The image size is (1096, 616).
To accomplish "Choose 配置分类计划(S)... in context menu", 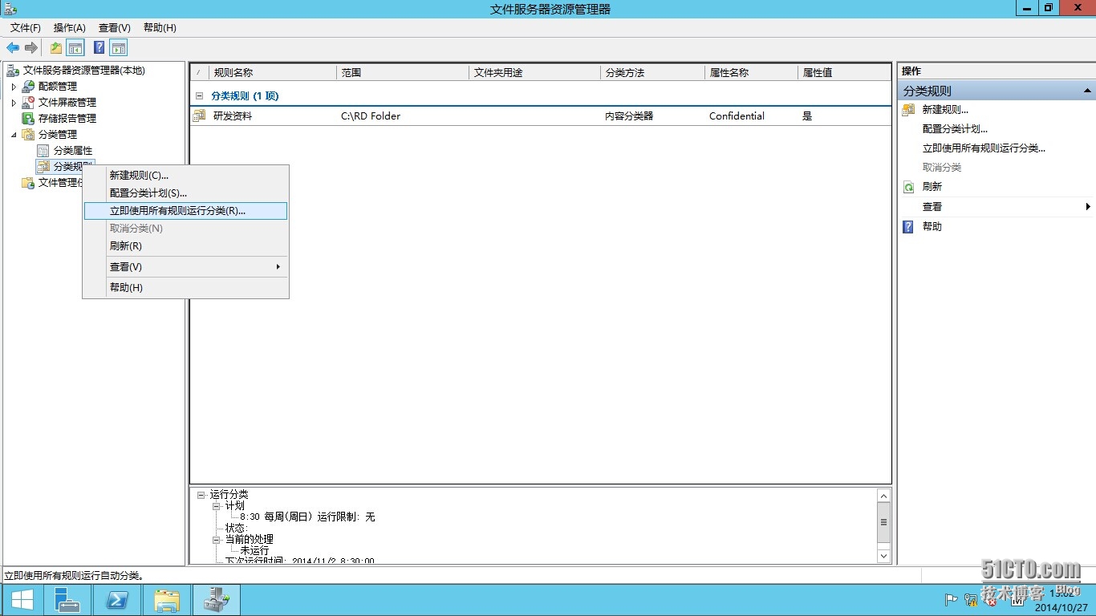I will 185,192.
